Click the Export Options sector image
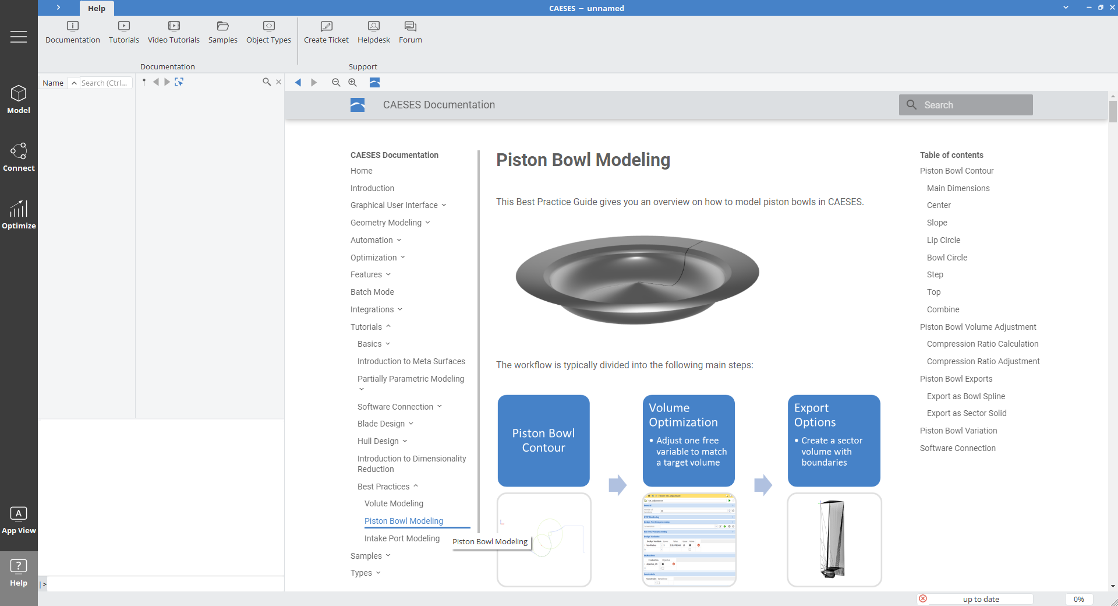 [x=834, y=540]
